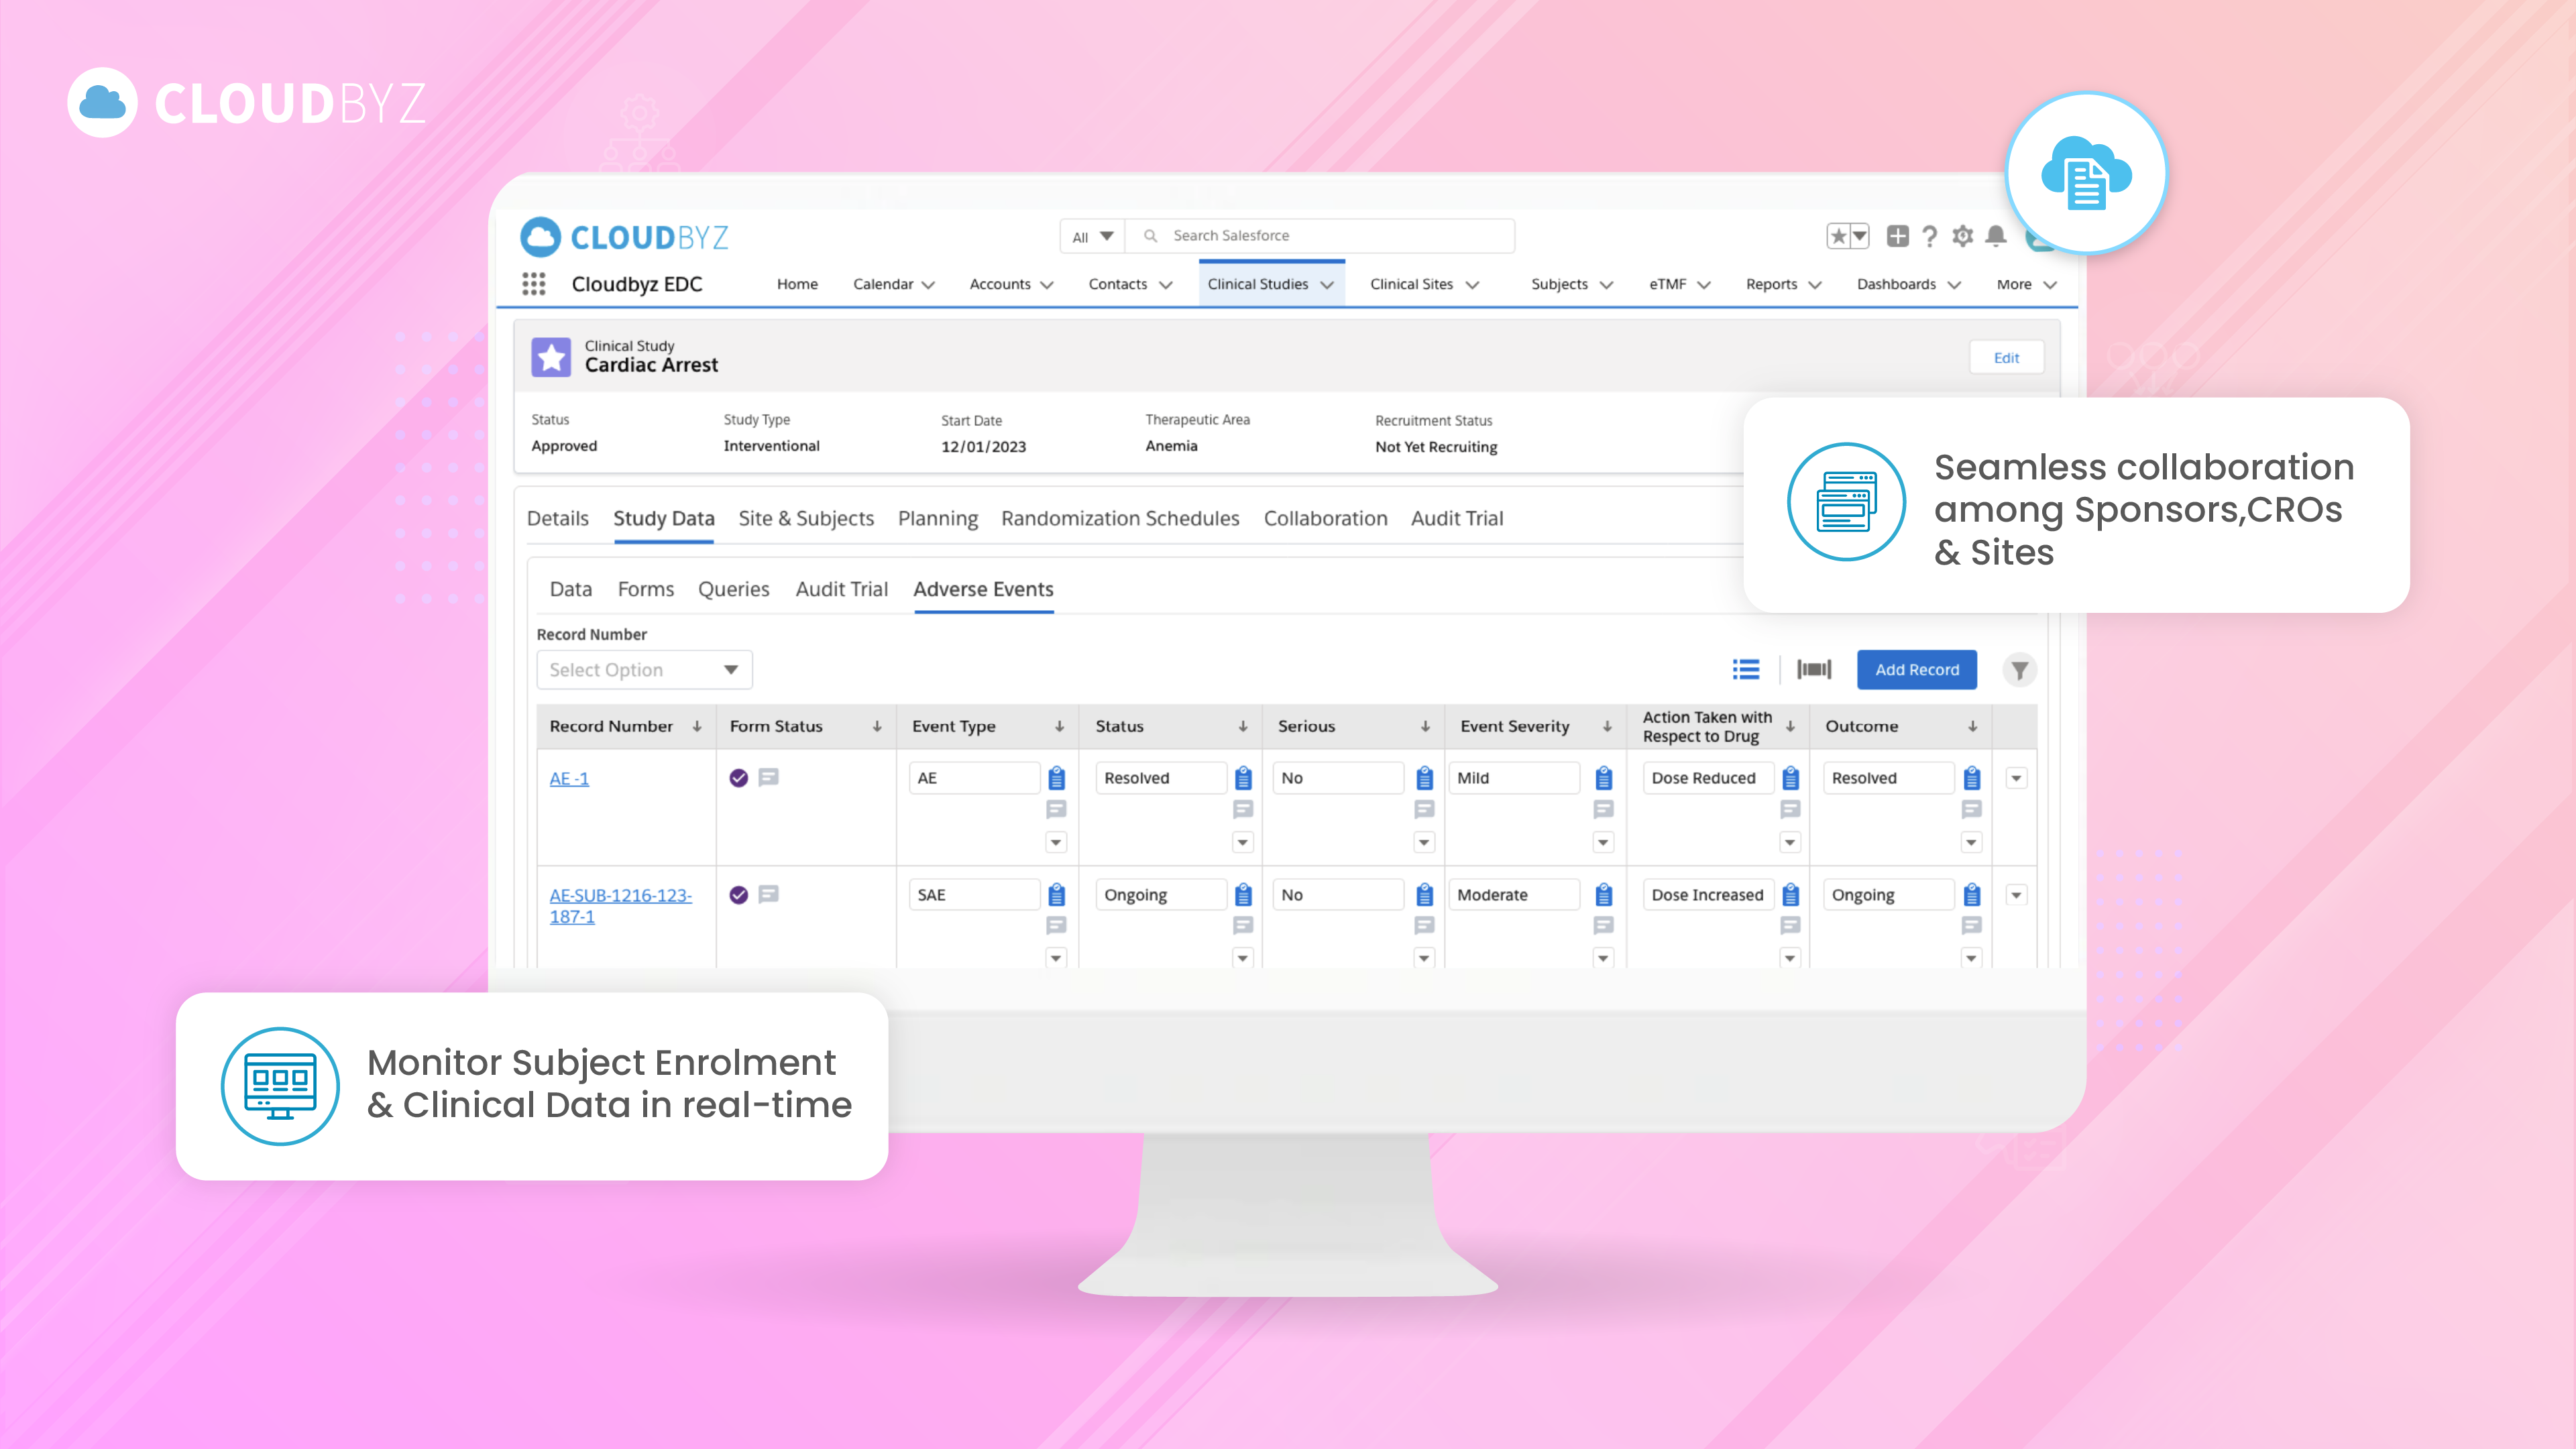
Task: Open the Salesforce Setup gear icon
Action: pos(1962,236)
